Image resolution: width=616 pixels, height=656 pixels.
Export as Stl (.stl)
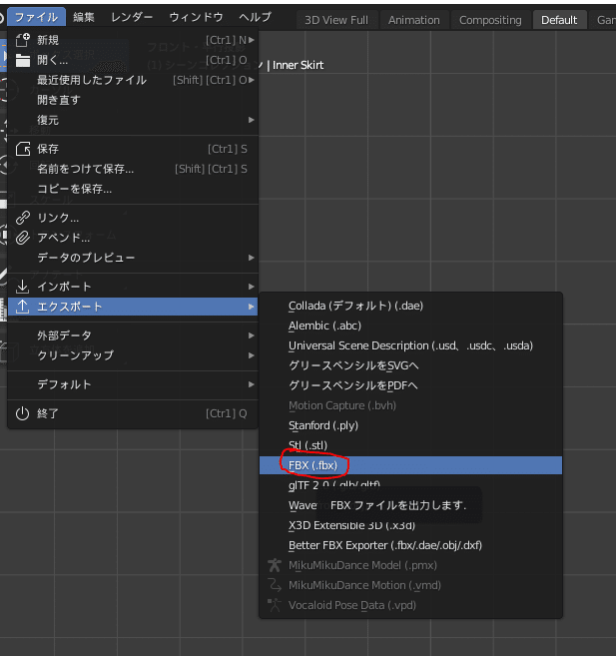tap(410, 445)
